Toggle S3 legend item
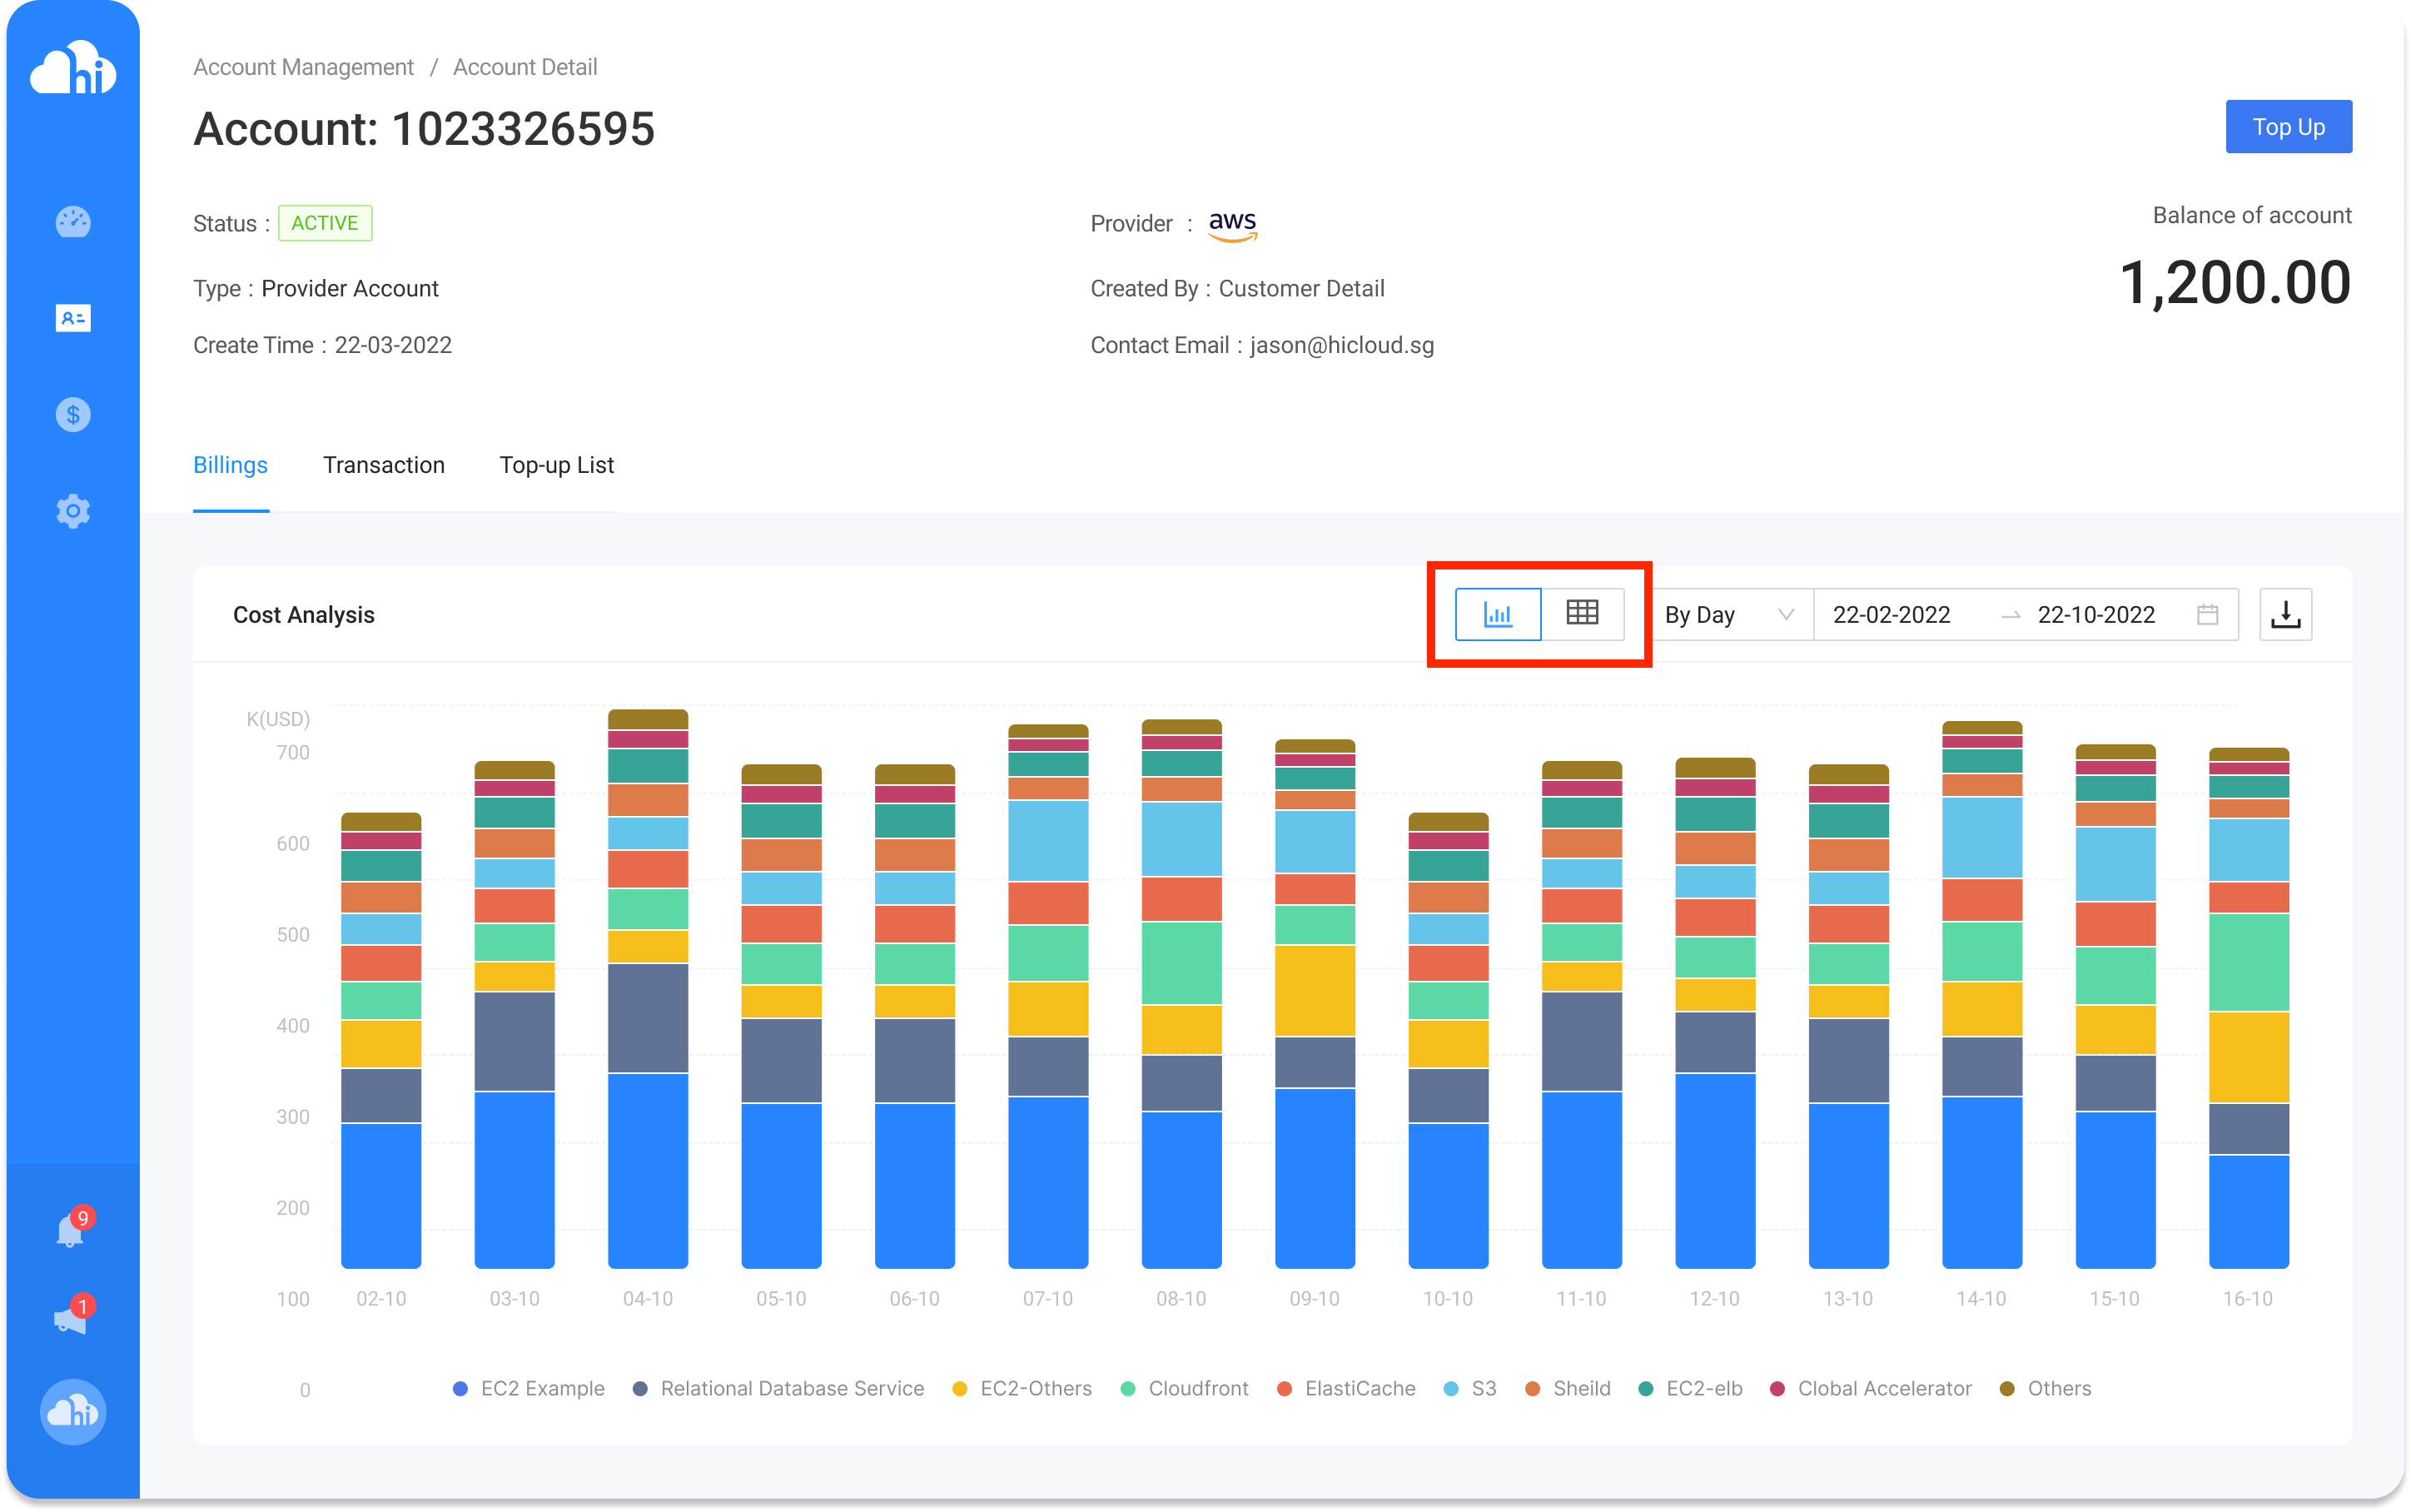 [1470, 1388]
